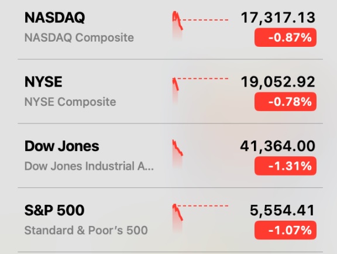
Task: Toggle the NASDAQ -0.87% change badge
Action: pyautogui.click(x=286, y=37)
